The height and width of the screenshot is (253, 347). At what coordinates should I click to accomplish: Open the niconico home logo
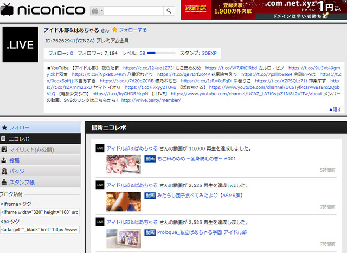coord(42,10)
